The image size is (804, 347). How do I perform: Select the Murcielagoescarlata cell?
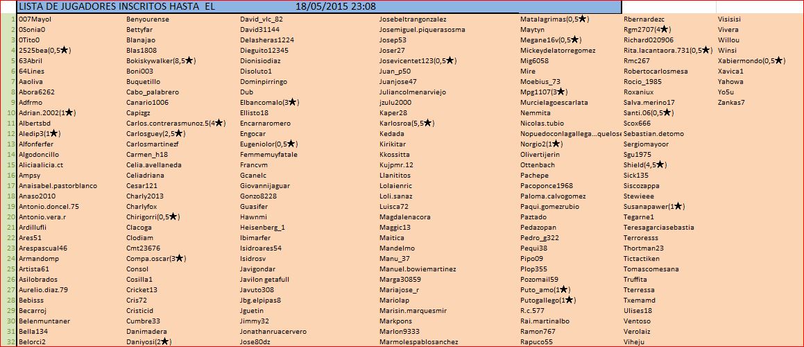pyautogui.click(x=554, y=102)
